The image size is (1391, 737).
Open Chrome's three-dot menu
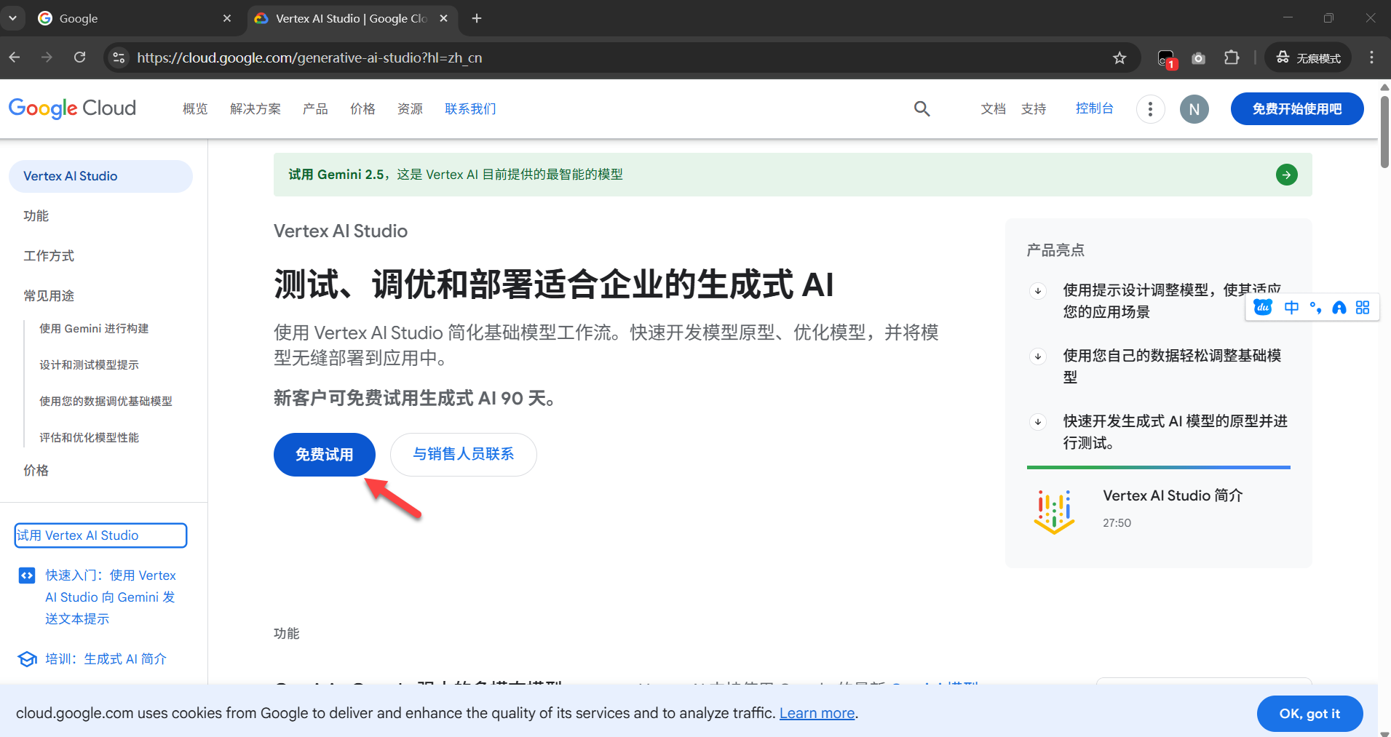tap(1371, 57)
